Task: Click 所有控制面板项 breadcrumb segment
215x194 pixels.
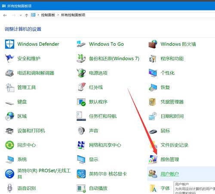Action: (73, 15)
